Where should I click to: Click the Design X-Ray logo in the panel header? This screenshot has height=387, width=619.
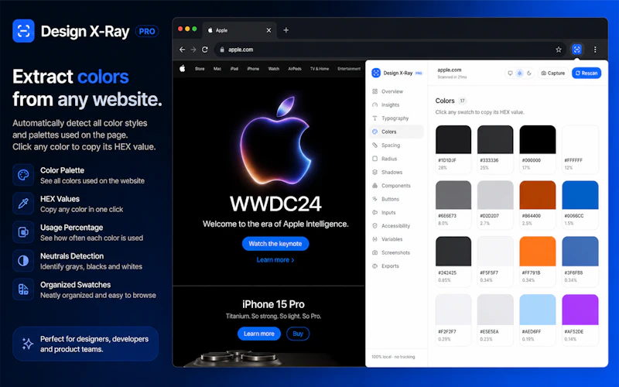tap(376, 73)
